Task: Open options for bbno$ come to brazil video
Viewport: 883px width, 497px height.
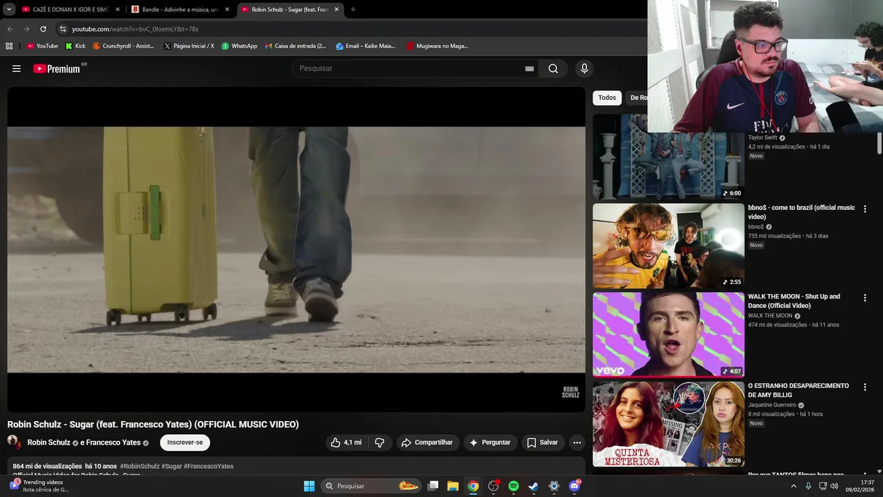Action: click(864, 208)
